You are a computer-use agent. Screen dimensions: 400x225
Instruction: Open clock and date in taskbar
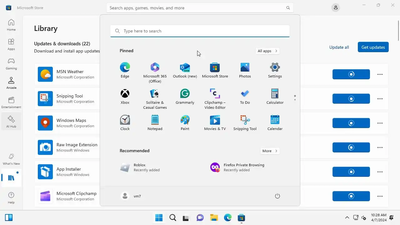[379, 217]
